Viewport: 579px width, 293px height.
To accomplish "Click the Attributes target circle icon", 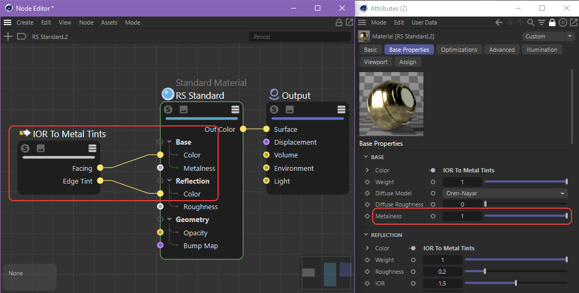I will 563,22.
